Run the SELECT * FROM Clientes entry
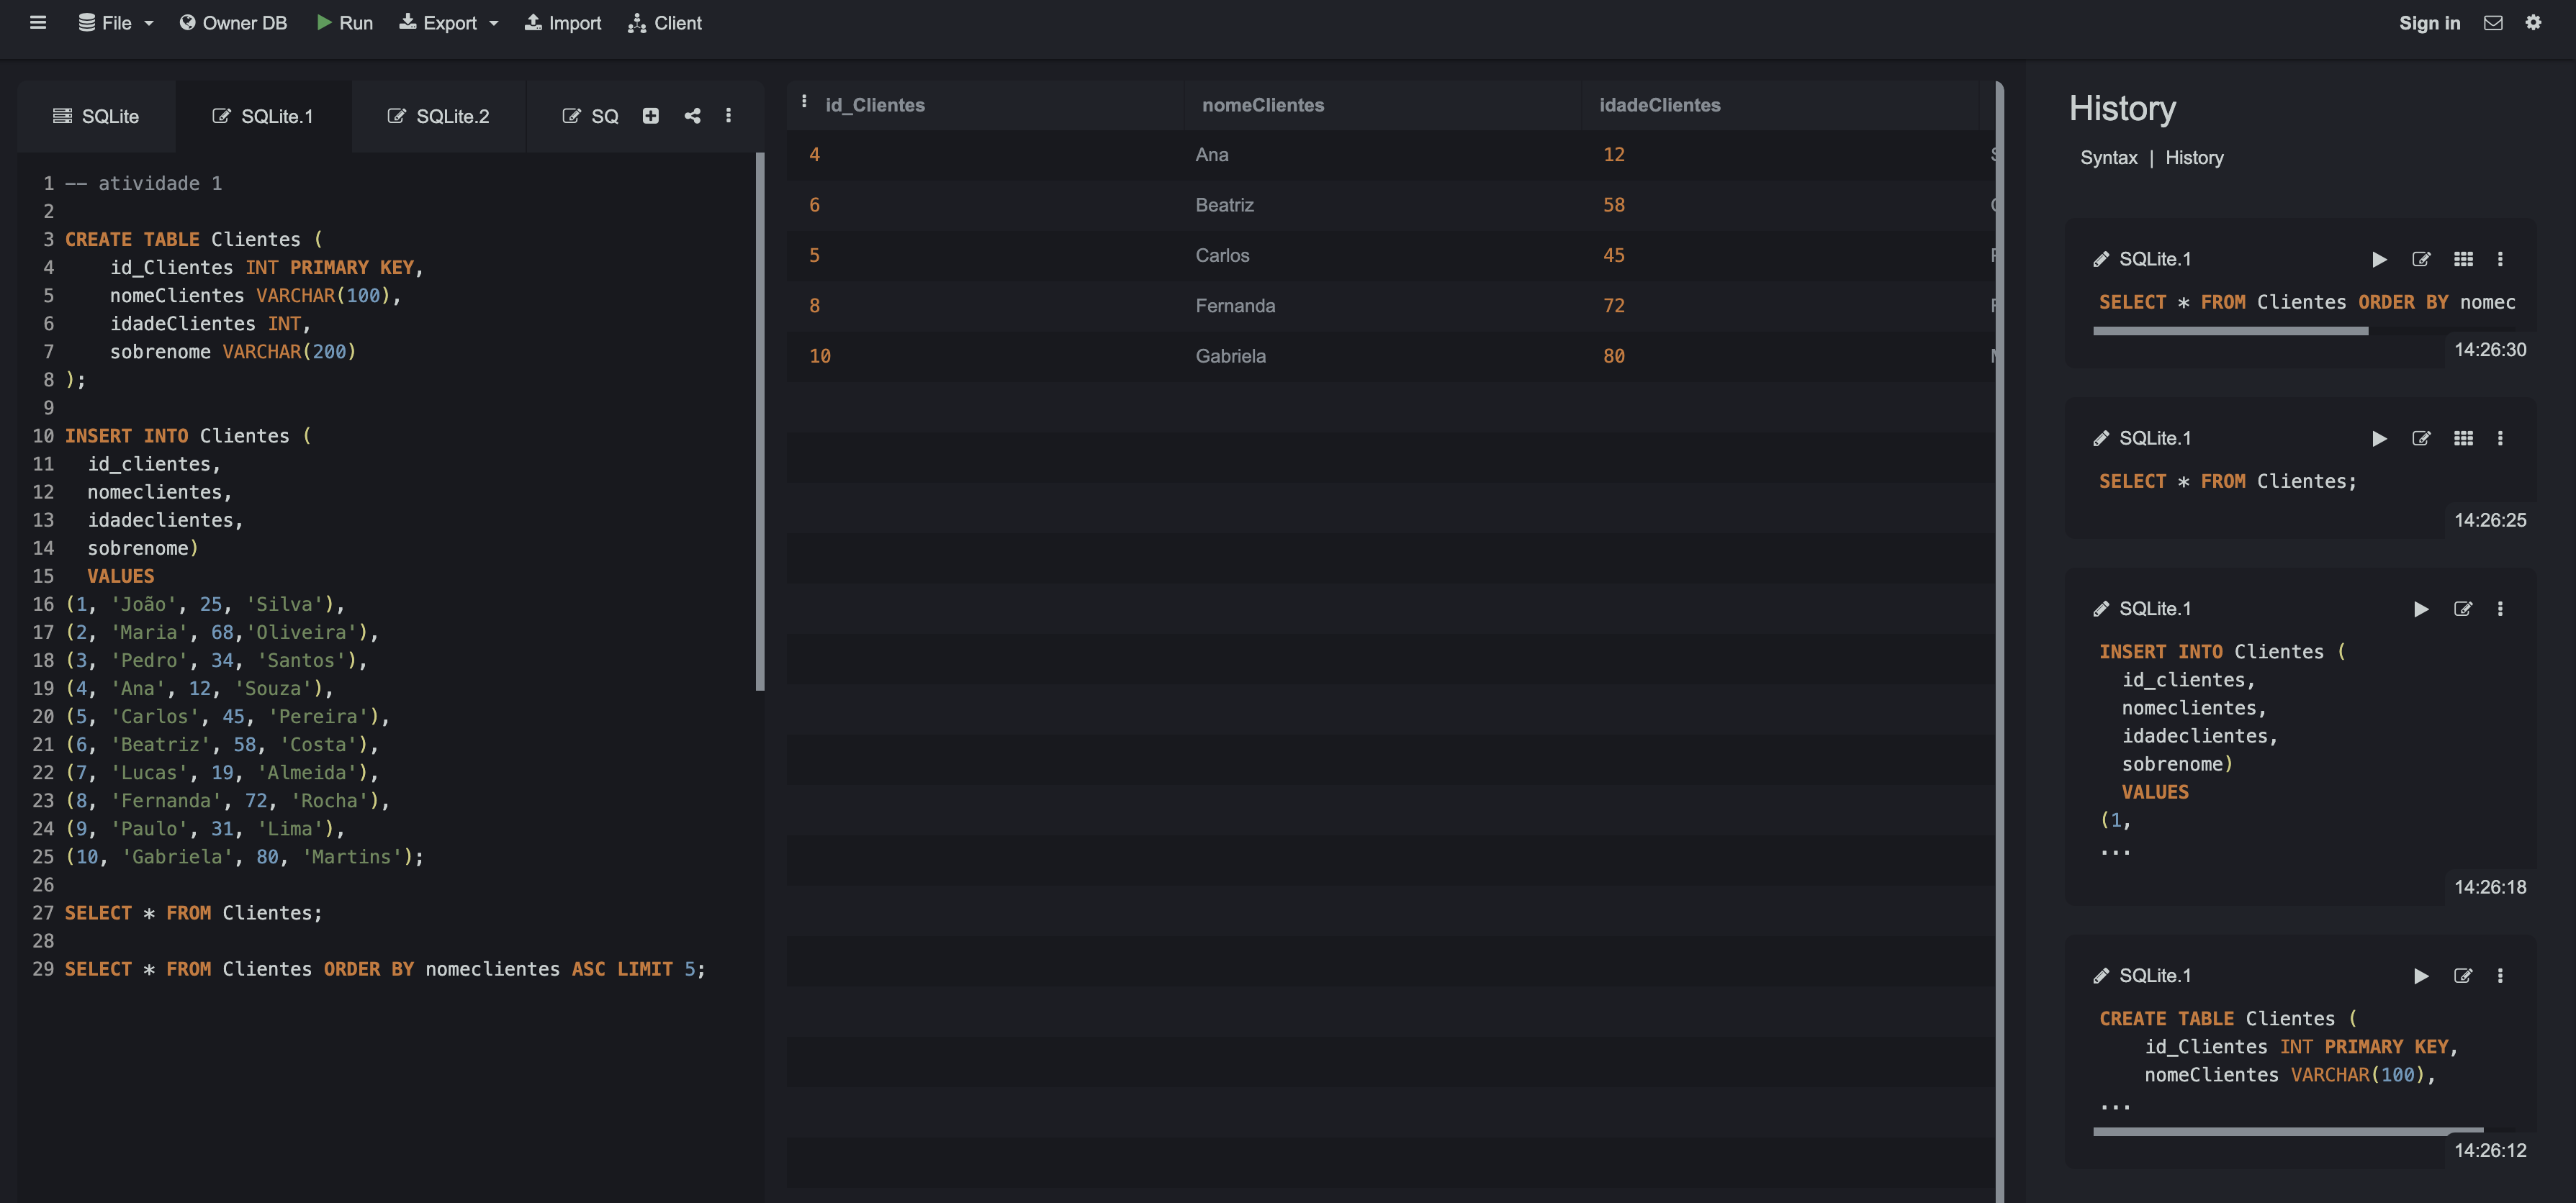Screen dimensions: 2576x1203 (2379, 439)
